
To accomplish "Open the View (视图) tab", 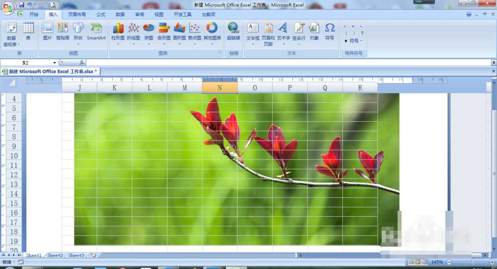I will coord(159,14).
